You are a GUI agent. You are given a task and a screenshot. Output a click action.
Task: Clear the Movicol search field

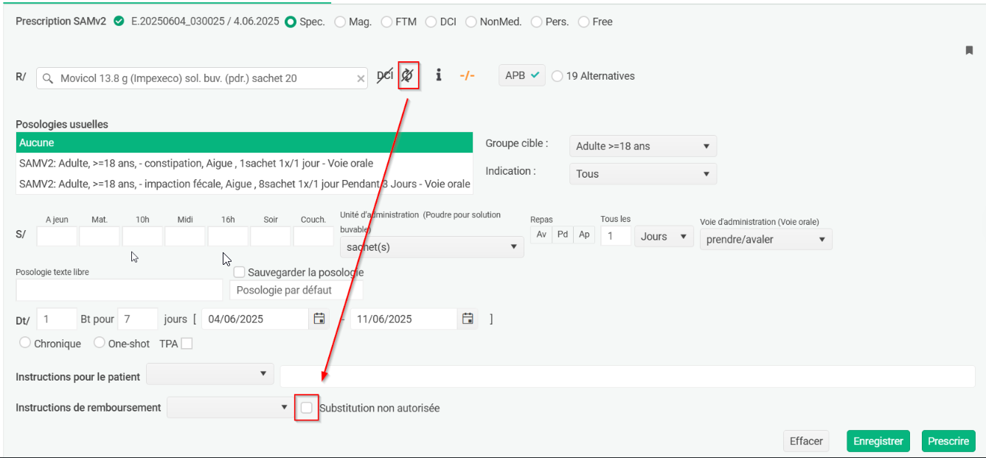point(361,78)
